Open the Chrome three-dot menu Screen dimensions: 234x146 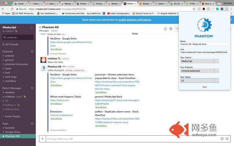(x=231, y=9)
